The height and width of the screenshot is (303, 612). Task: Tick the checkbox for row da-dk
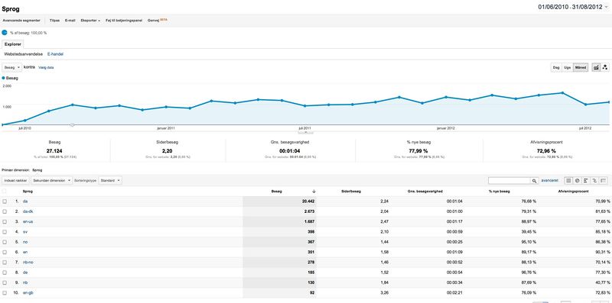click(x=5, y=211)
